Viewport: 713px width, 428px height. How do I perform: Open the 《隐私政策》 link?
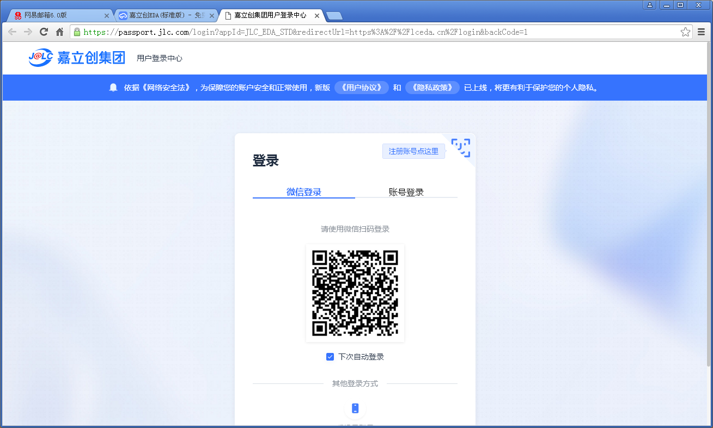click(432, 88)
